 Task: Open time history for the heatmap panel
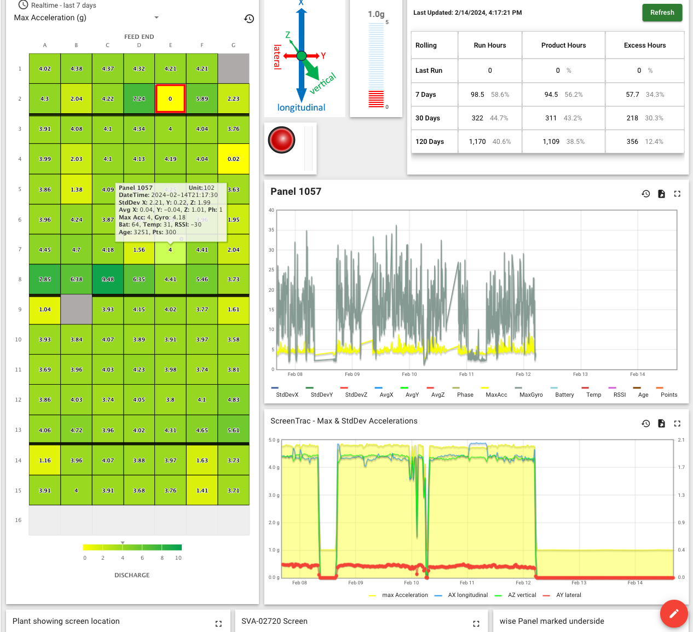249,19
